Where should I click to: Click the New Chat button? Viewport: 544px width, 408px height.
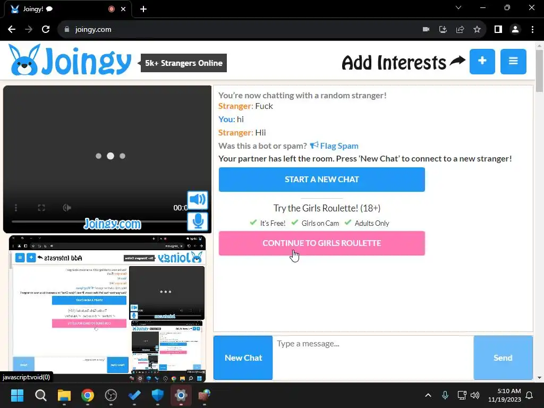243,358
